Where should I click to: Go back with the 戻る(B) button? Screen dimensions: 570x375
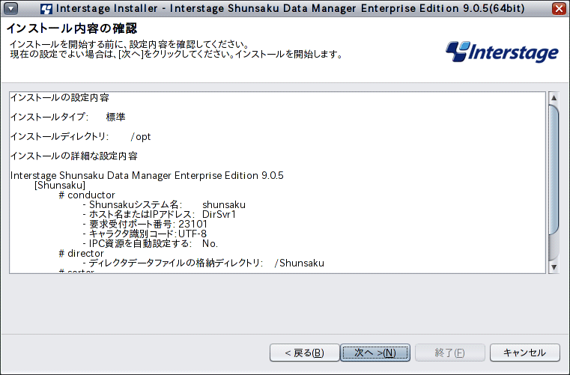point(305,353)
